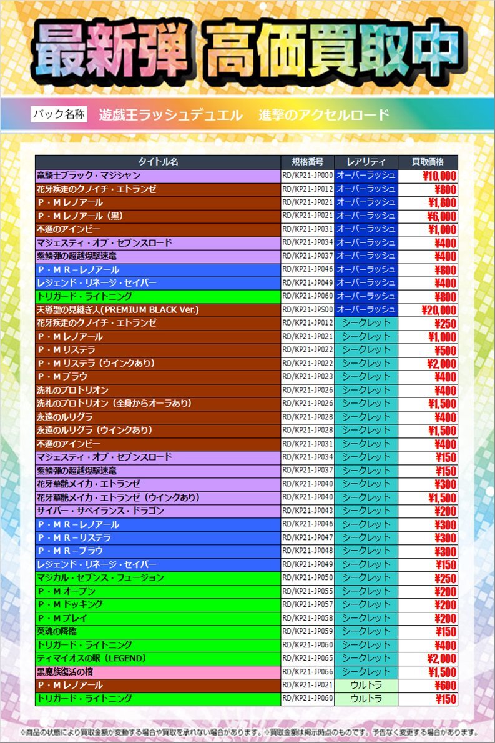Click the ¥1,800 price cell
Image resolution: width=495 pixels, height=743 pixels.
[428, 203]
